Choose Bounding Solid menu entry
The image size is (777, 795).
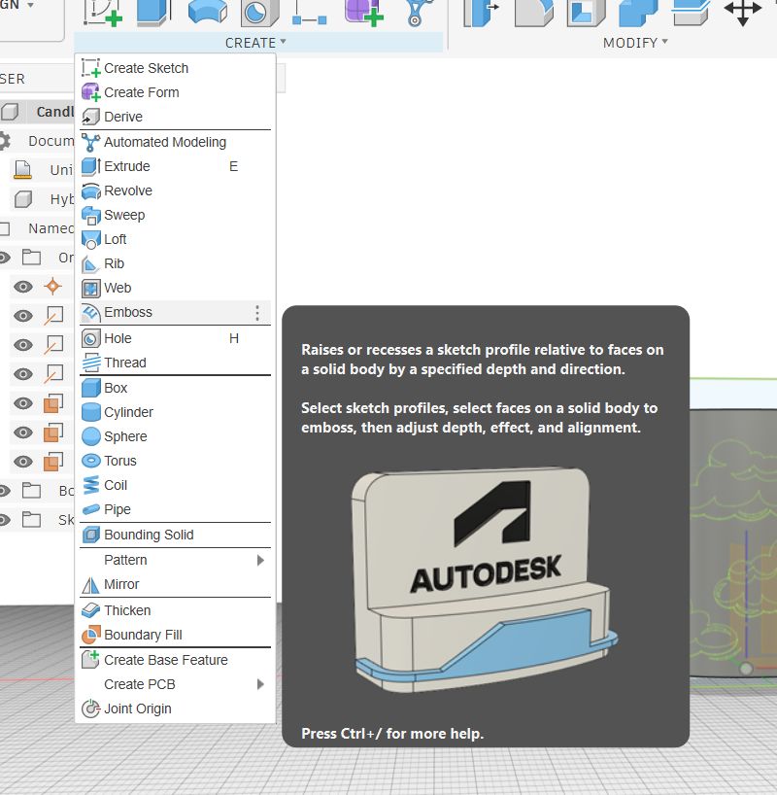pyautogui.click(x=175, y=535)
